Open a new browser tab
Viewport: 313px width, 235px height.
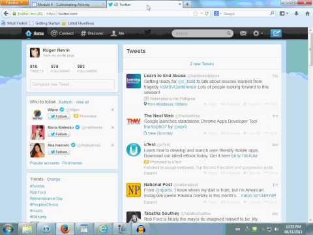coord(187,4)
